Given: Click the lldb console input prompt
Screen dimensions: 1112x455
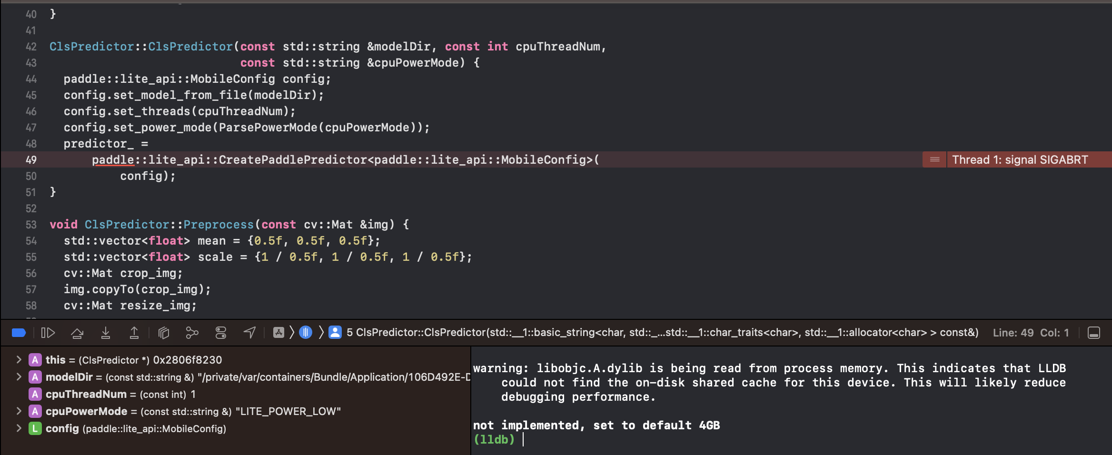Looking at the screenshot, I should point(524,440).
